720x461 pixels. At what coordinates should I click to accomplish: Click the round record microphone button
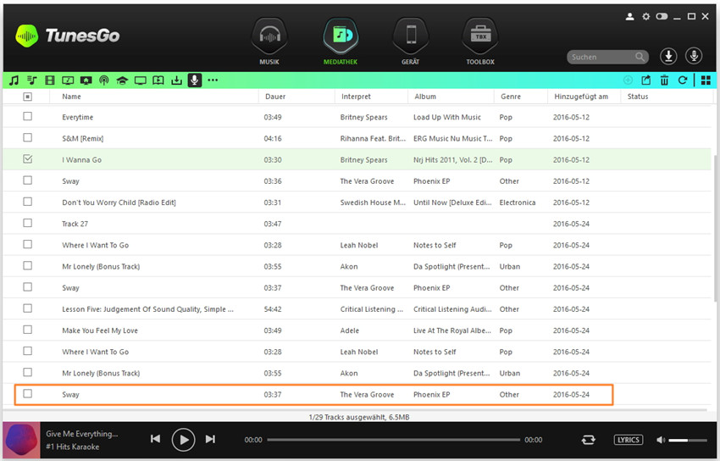point(694,56)
